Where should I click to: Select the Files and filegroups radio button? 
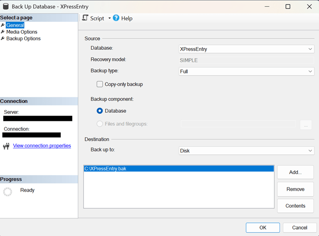(100, 124)
